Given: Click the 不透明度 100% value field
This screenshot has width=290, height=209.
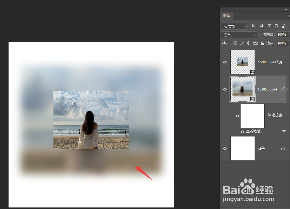Looking at the screenshot, I should (282, 34).
